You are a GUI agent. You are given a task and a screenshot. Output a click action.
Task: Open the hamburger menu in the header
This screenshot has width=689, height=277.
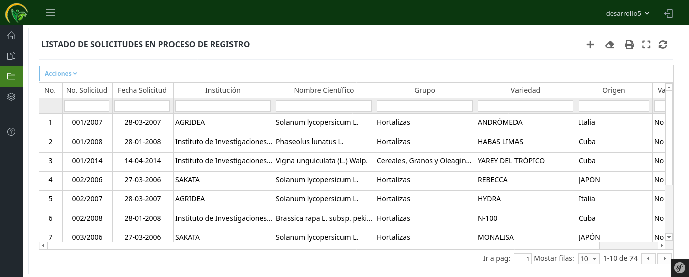50,13
